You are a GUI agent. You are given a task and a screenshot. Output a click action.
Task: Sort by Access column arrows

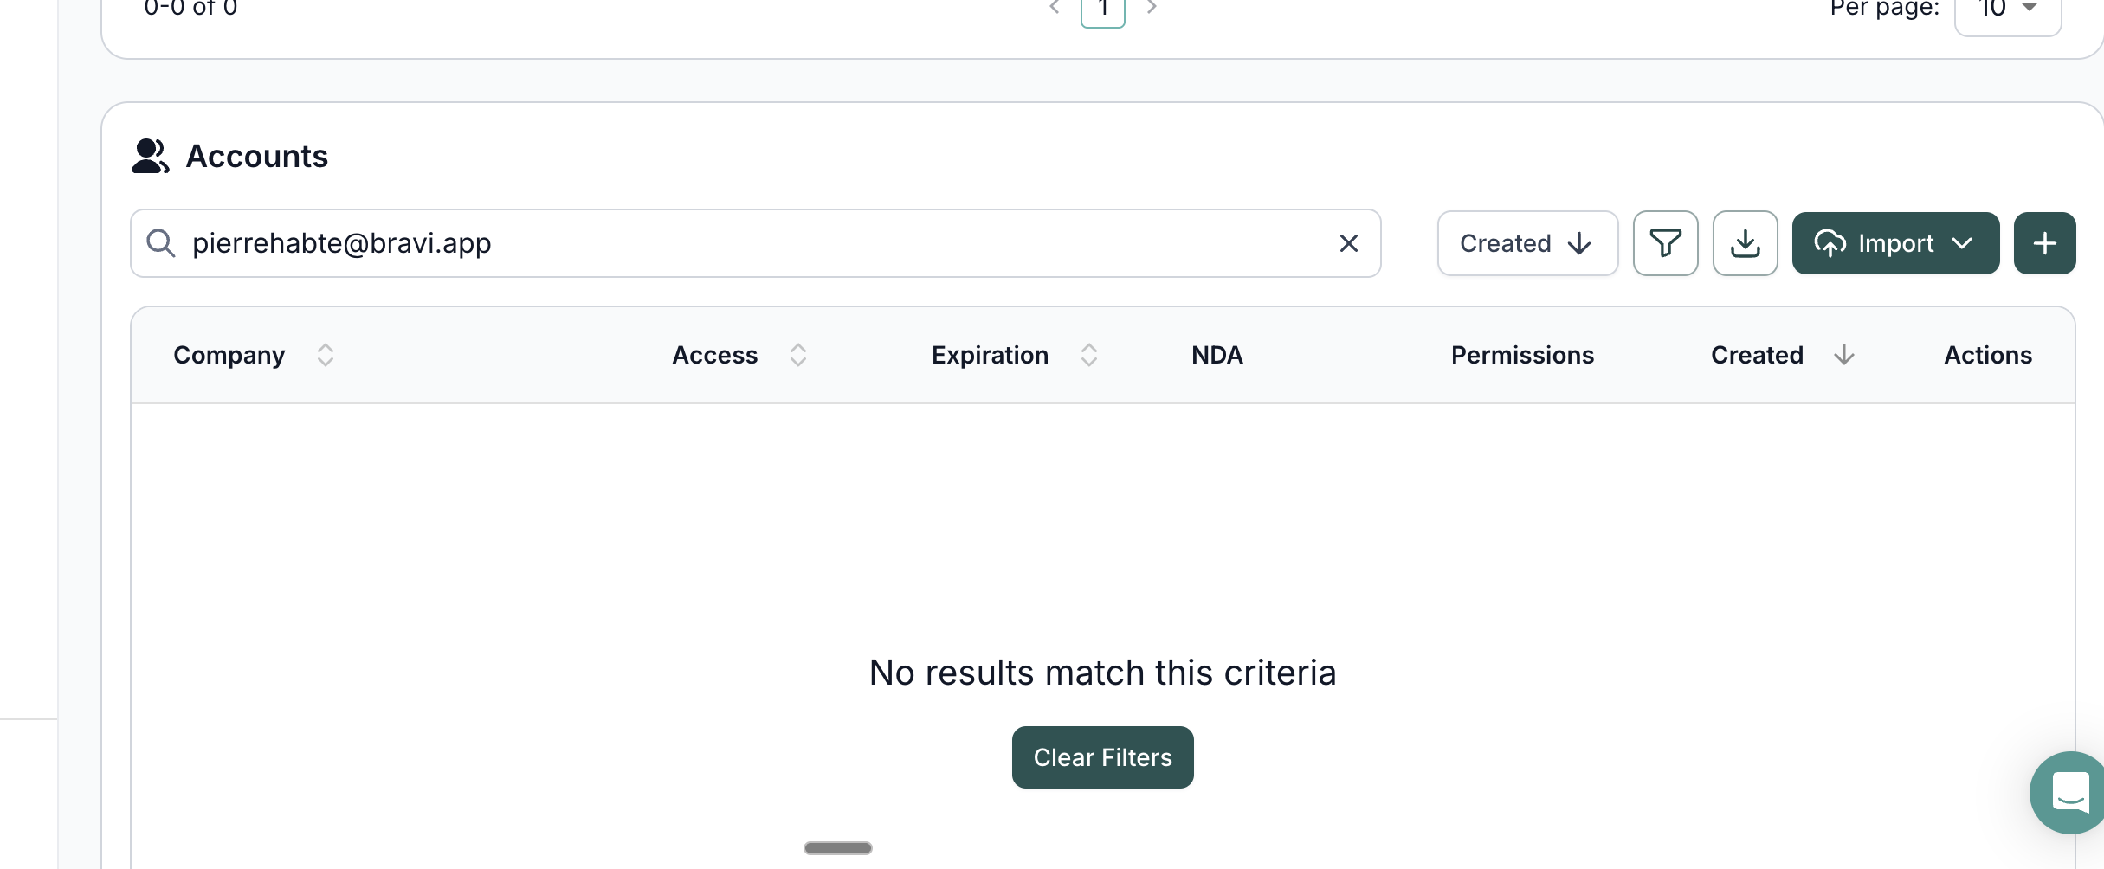(798, 355)
